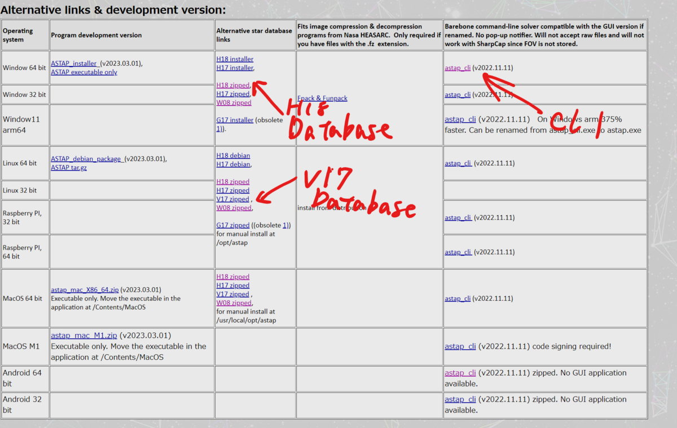Download astap_mac_M1.zip
The width and height of the screenshot is (677, 428).
[84, 335]
